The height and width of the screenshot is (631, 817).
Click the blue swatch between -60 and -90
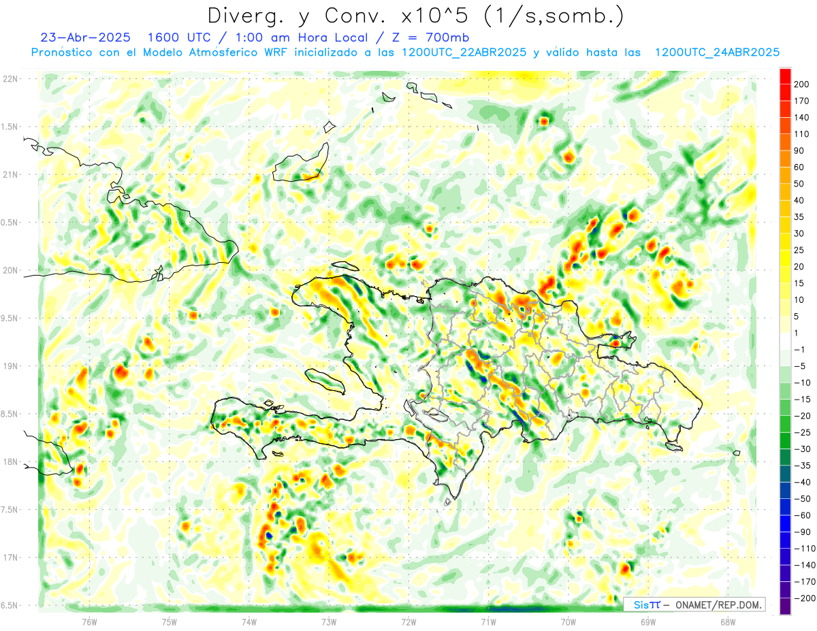click(785, 523)
